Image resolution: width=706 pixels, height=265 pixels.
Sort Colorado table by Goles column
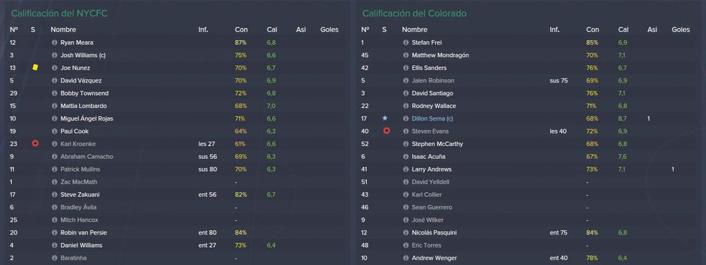tap(680, 30)
